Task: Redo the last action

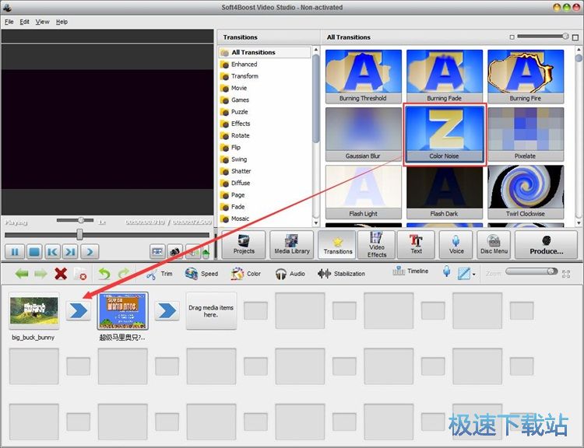Action: click(x=124, y=274)
